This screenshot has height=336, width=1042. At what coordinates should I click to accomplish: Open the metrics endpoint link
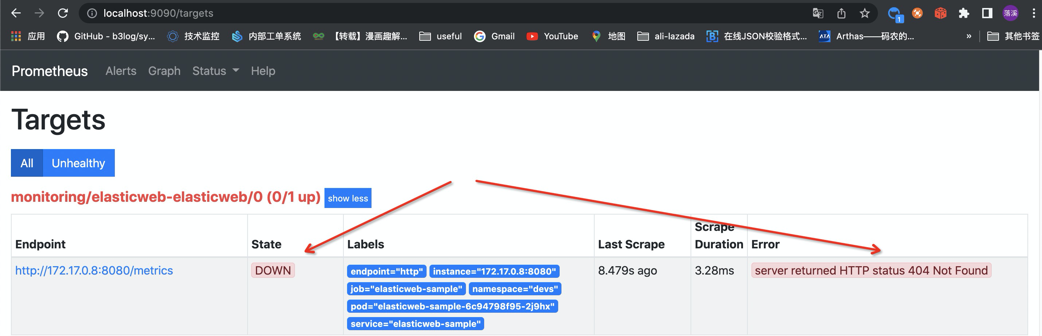pos(94,271)
